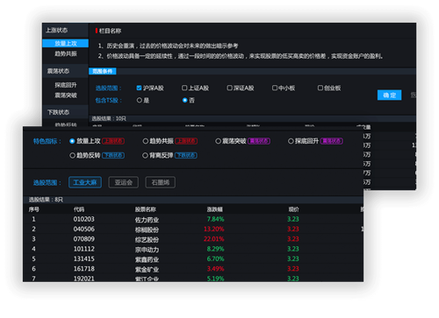Select the 探底回升 radio in 特色指标

point(291,141)
